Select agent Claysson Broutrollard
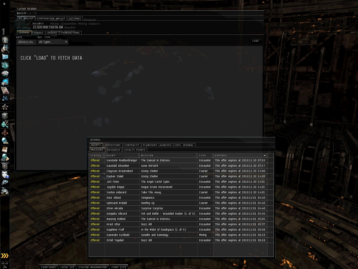 click(181, 171)
